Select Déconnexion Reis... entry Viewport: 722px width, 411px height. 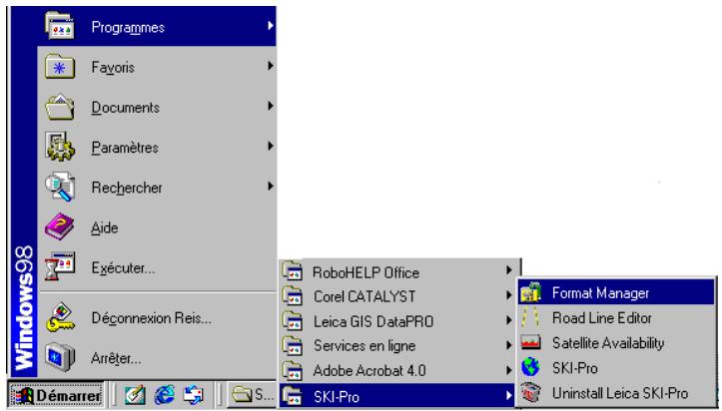point(157,317)
